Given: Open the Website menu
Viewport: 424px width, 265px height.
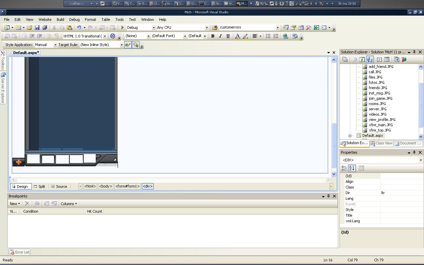Looking at the screenshot, I should tap(45, 20).
